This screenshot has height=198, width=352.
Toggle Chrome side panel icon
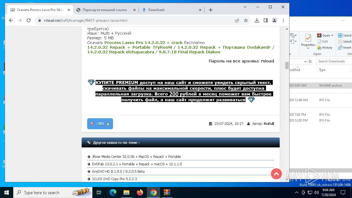click(266, 20)
